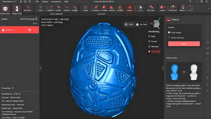This screenshot has width=211, height=119.
Task: Open the Ball Plate tool
Action: 151,8
